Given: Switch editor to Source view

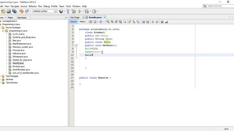Looking at the screenshot, I should 73,22.
